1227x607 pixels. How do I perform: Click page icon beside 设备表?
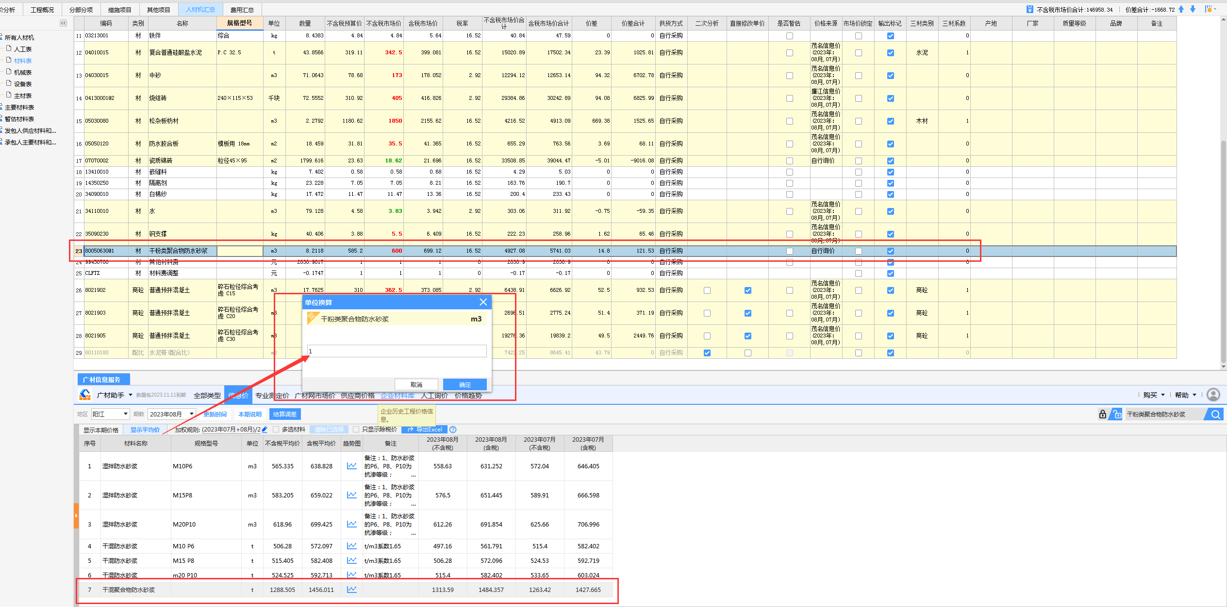coord(9,83)
